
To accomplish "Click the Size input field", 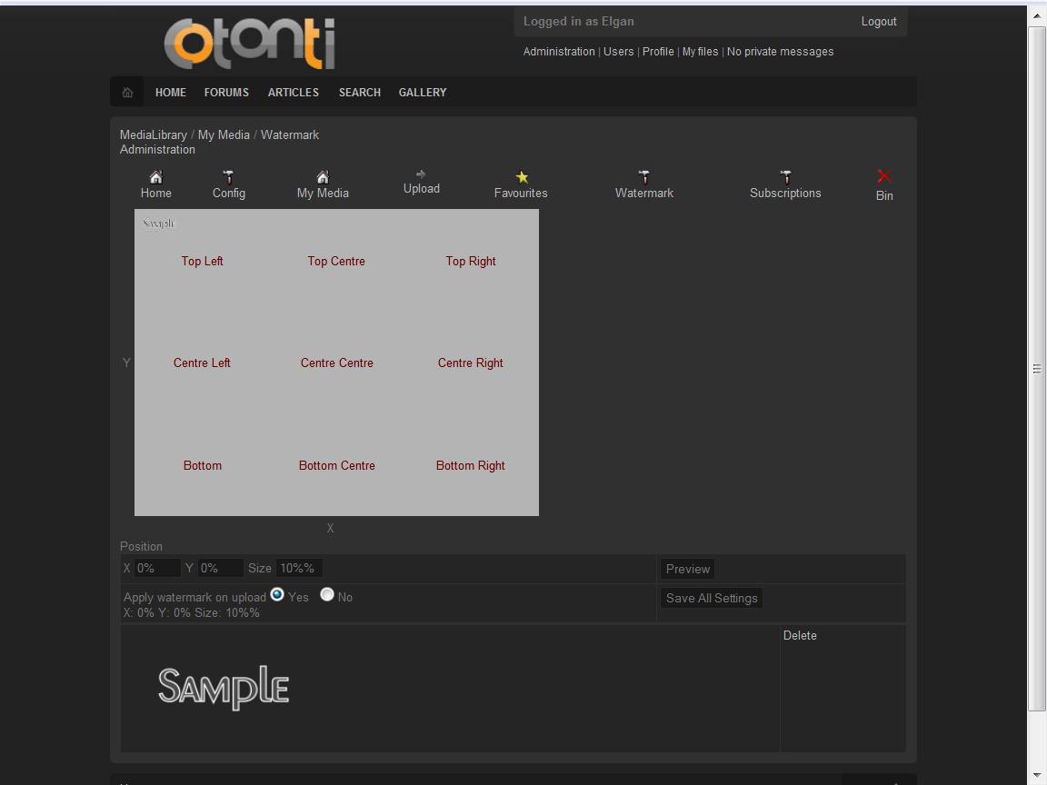I will (x=299, y=568).
